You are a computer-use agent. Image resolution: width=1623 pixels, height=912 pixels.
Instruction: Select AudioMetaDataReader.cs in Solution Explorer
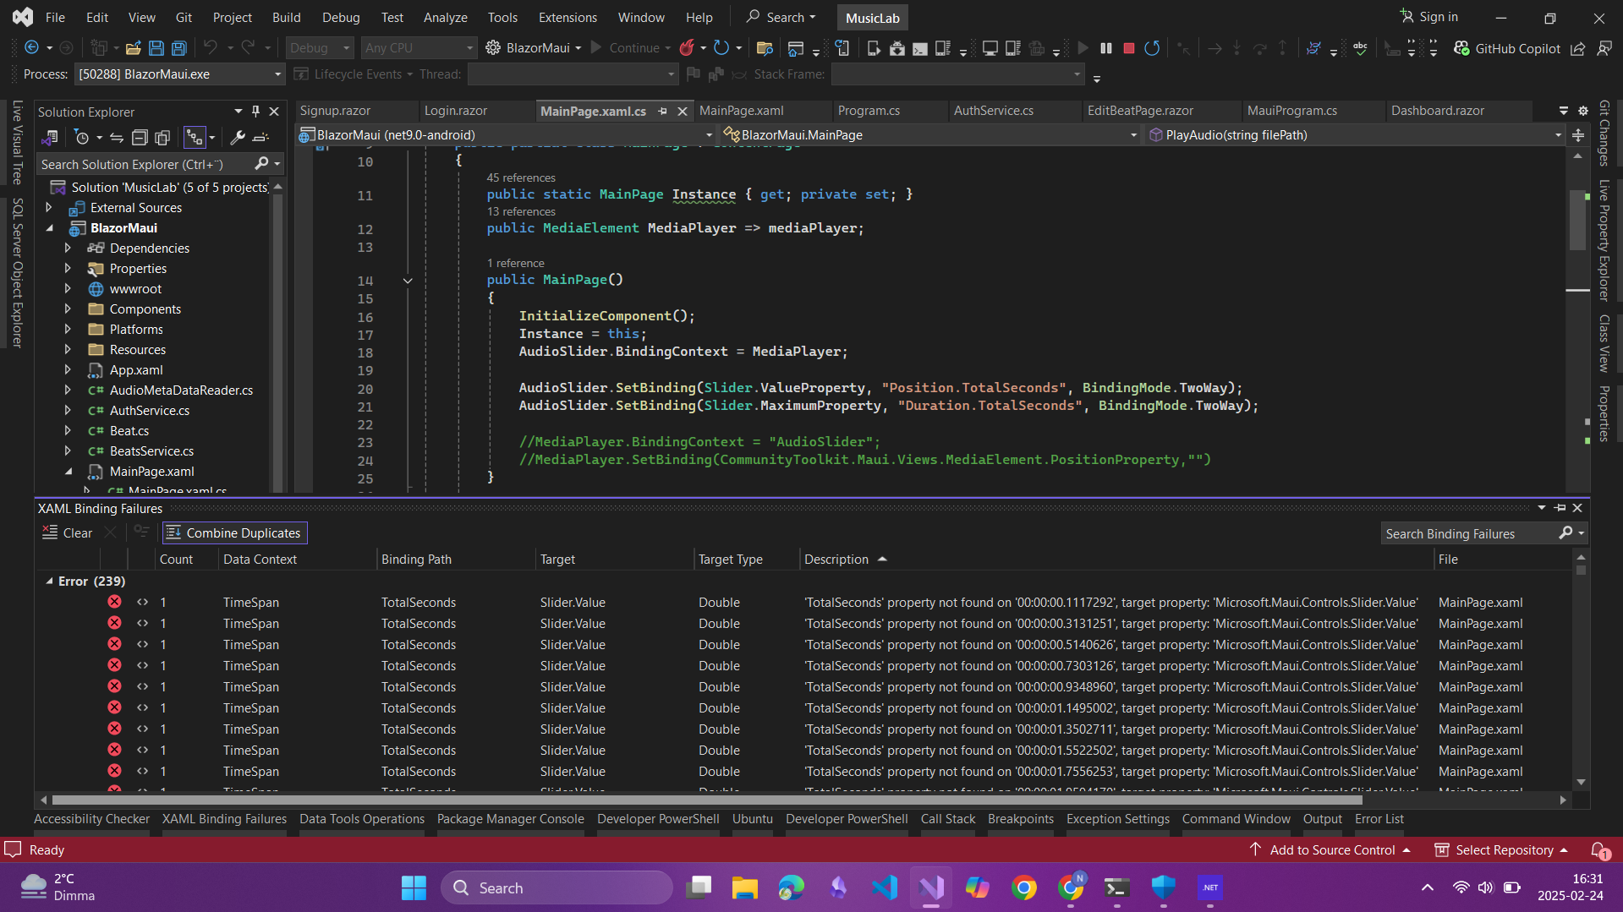click(181, 390)
